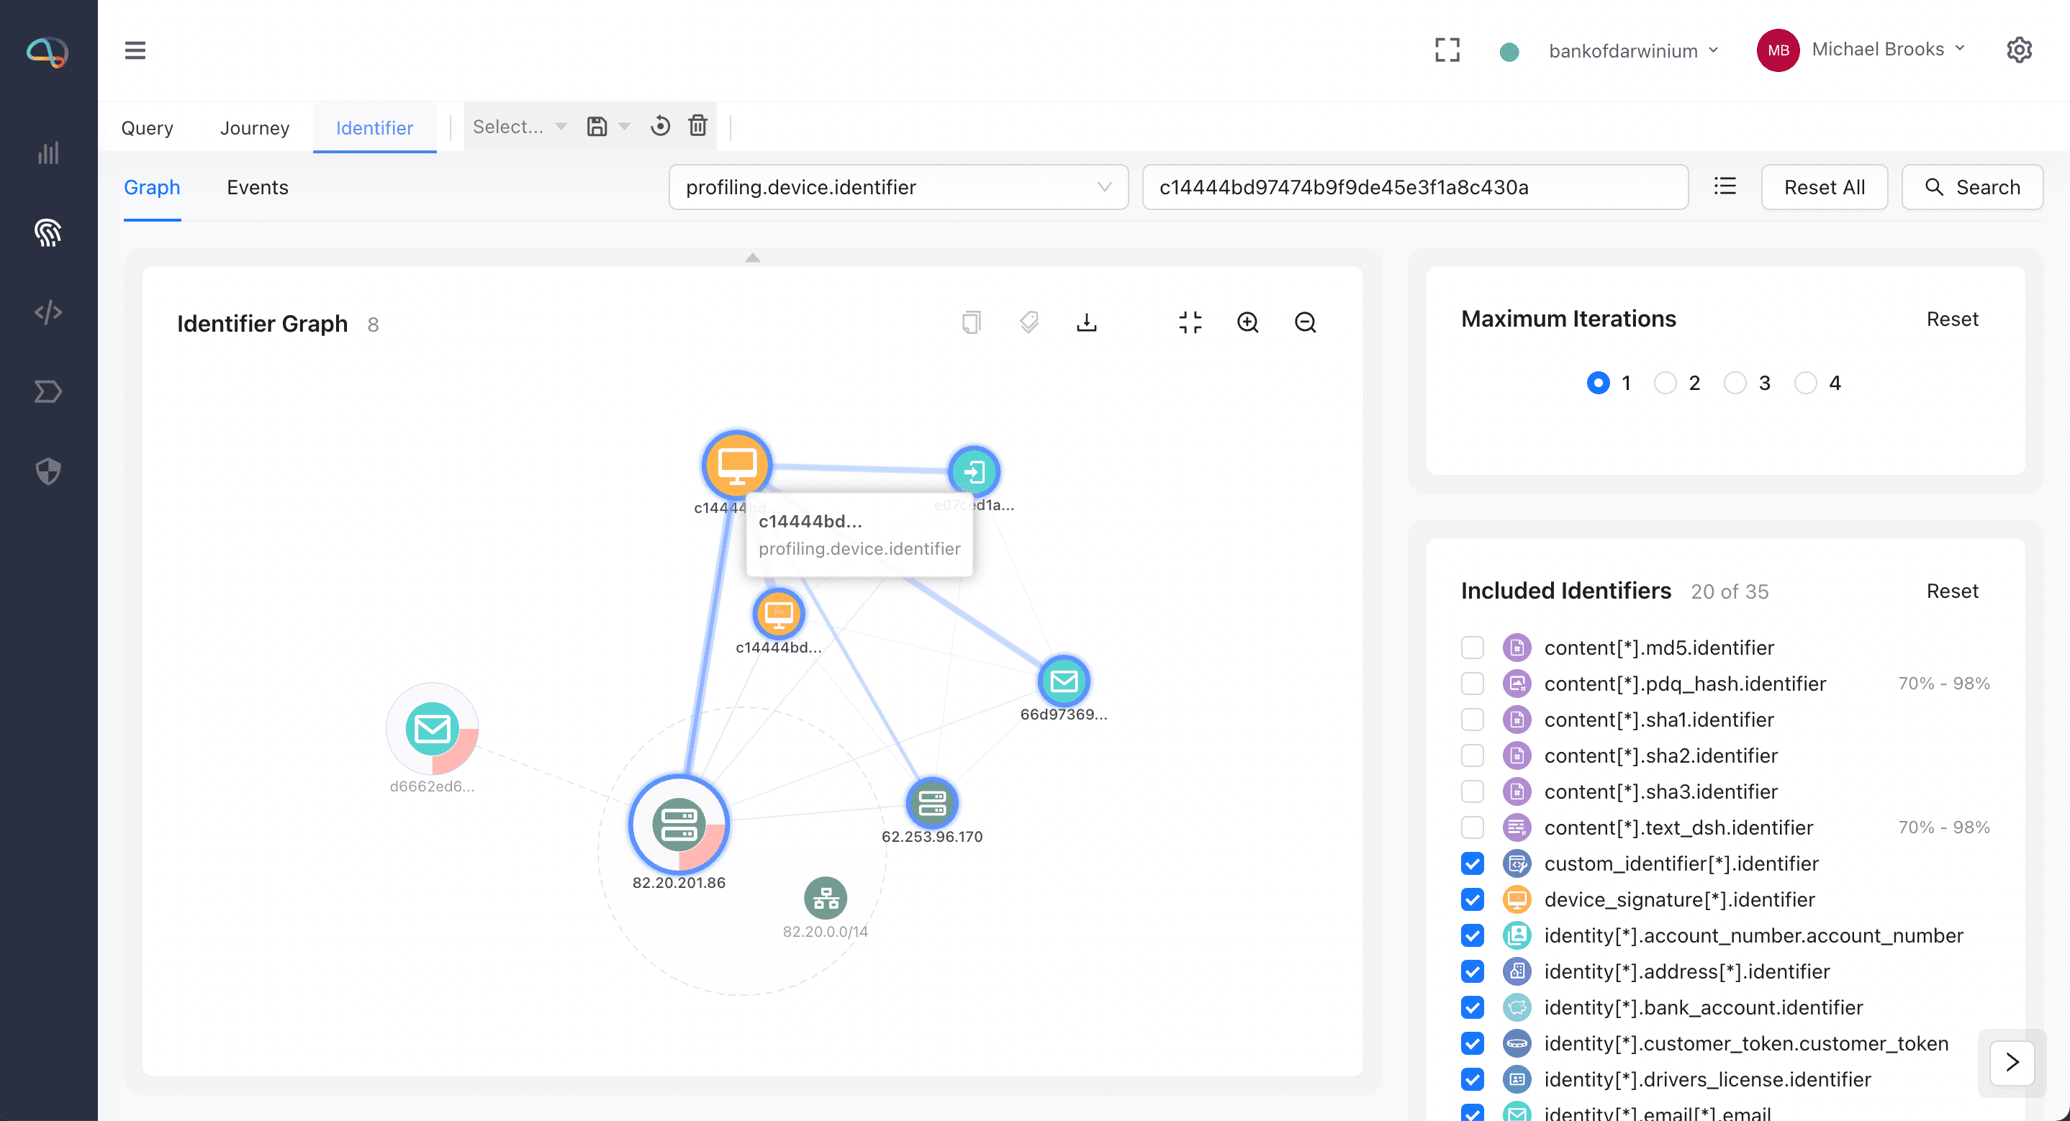Click the trash delete icon in toolbar
This screenshot has width=2070, height=1121.
click(697, 126)
